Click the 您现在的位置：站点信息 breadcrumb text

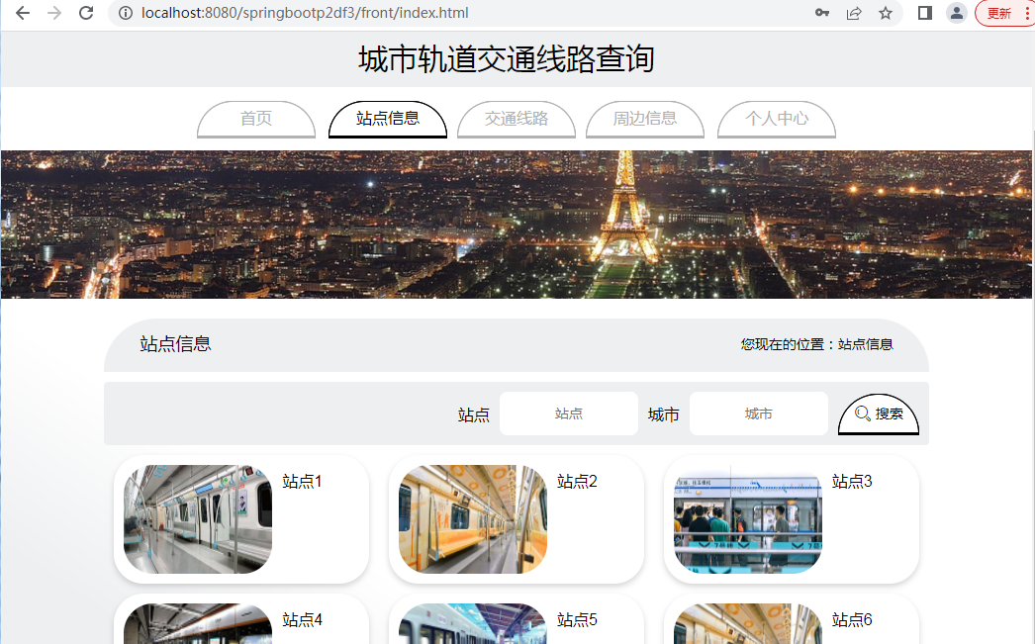point(816,344)
